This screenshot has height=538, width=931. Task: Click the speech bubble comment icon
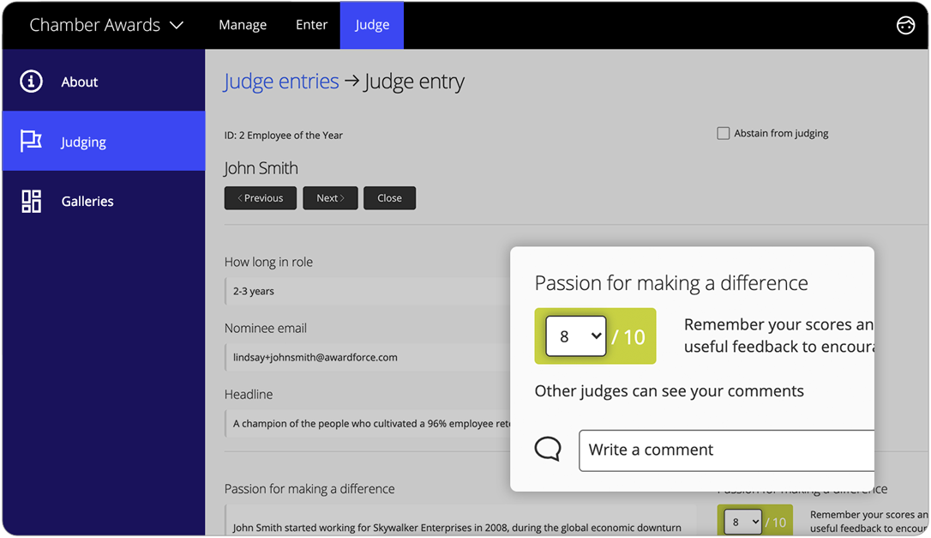coord(548,448)
